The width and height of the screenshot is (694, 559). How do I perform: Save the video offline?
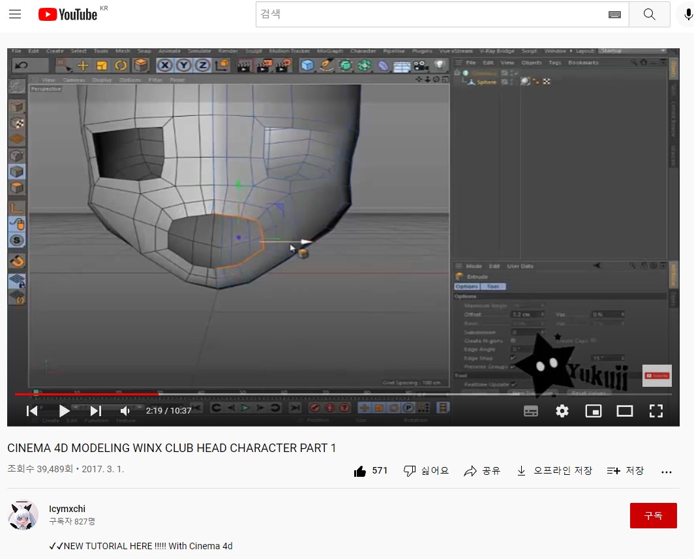click(554, 470)
